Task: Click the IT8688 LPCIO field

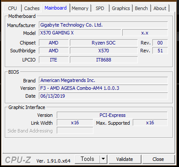Action: [103, 60]
